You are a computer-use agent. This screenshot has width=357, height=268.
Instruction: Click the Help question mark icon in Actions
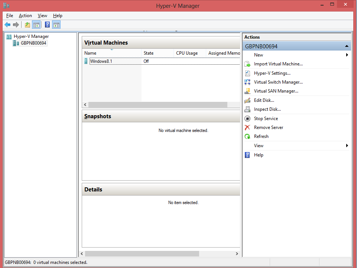(247, 155)
